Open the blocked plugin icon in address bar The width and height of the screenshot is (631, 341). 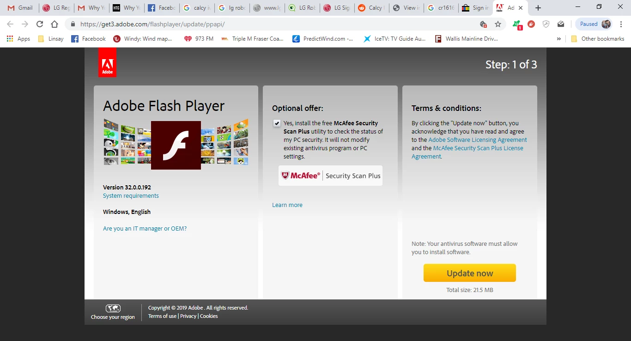[x=484, y=24]
